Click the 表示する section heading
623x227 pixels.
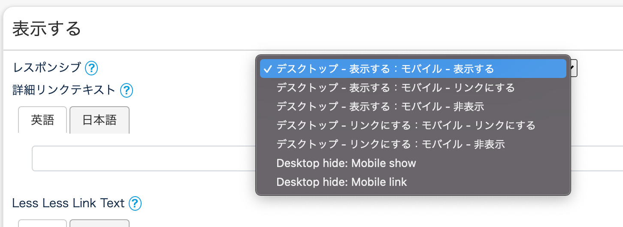(x=47, y=29)
